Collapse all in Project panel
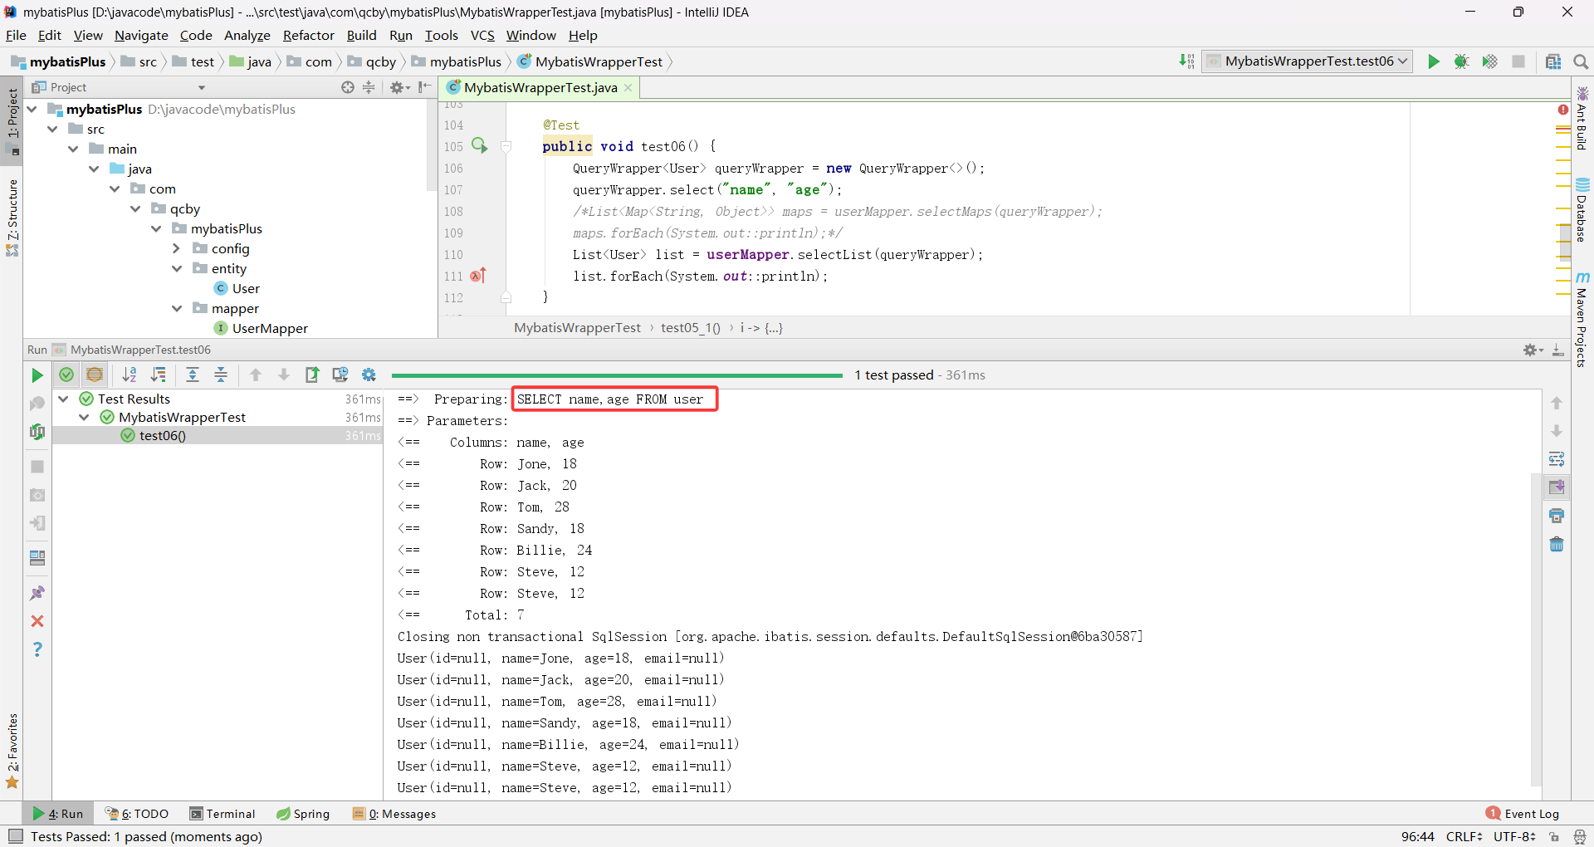Image resolution: width=1594 pixels, height=847 pixels. pyautogui.click(x=369, y=87)
